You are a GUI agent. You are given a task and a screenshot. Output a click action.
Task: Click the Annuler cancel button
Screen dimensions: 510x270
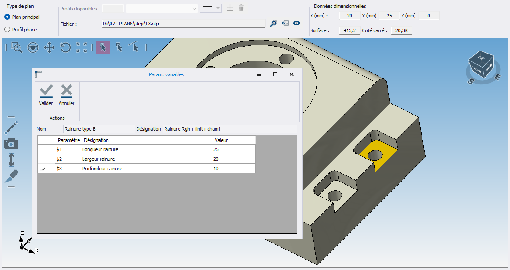[x=67, y=95]
